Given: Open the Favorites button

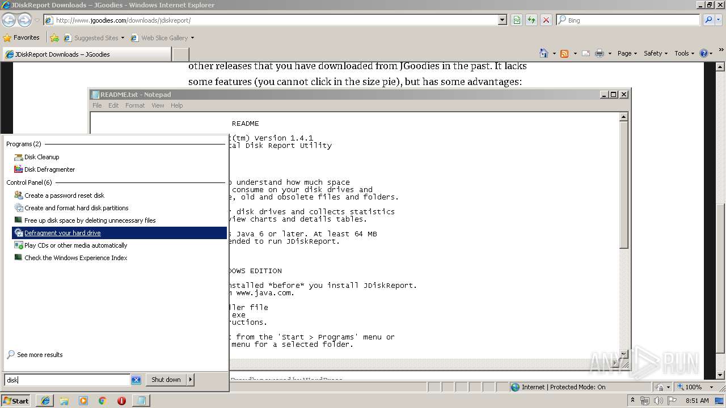Looking at the screenshot, I should click(x=21, y=37).
